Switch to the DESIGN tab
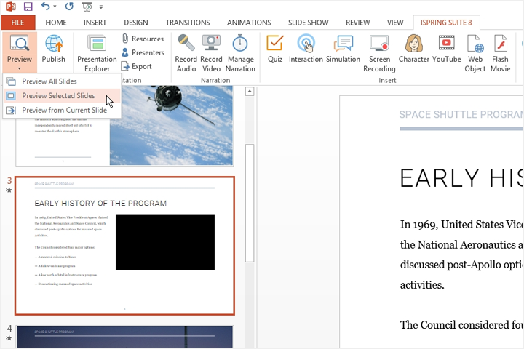The width and height of the screenshot is (524, 349). tap(135, 23)
